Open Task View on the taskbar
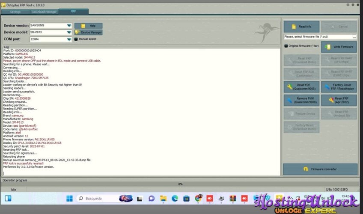This screenshot has width=363, height=214. [140, 199]
